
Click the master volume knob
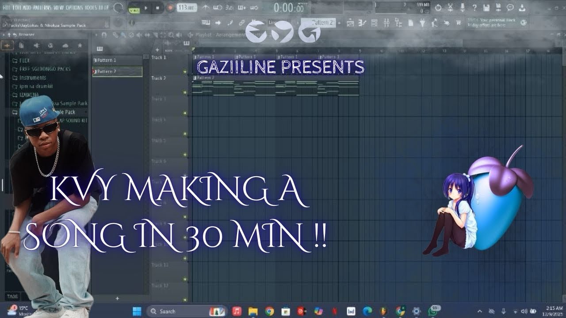(118, 8)
